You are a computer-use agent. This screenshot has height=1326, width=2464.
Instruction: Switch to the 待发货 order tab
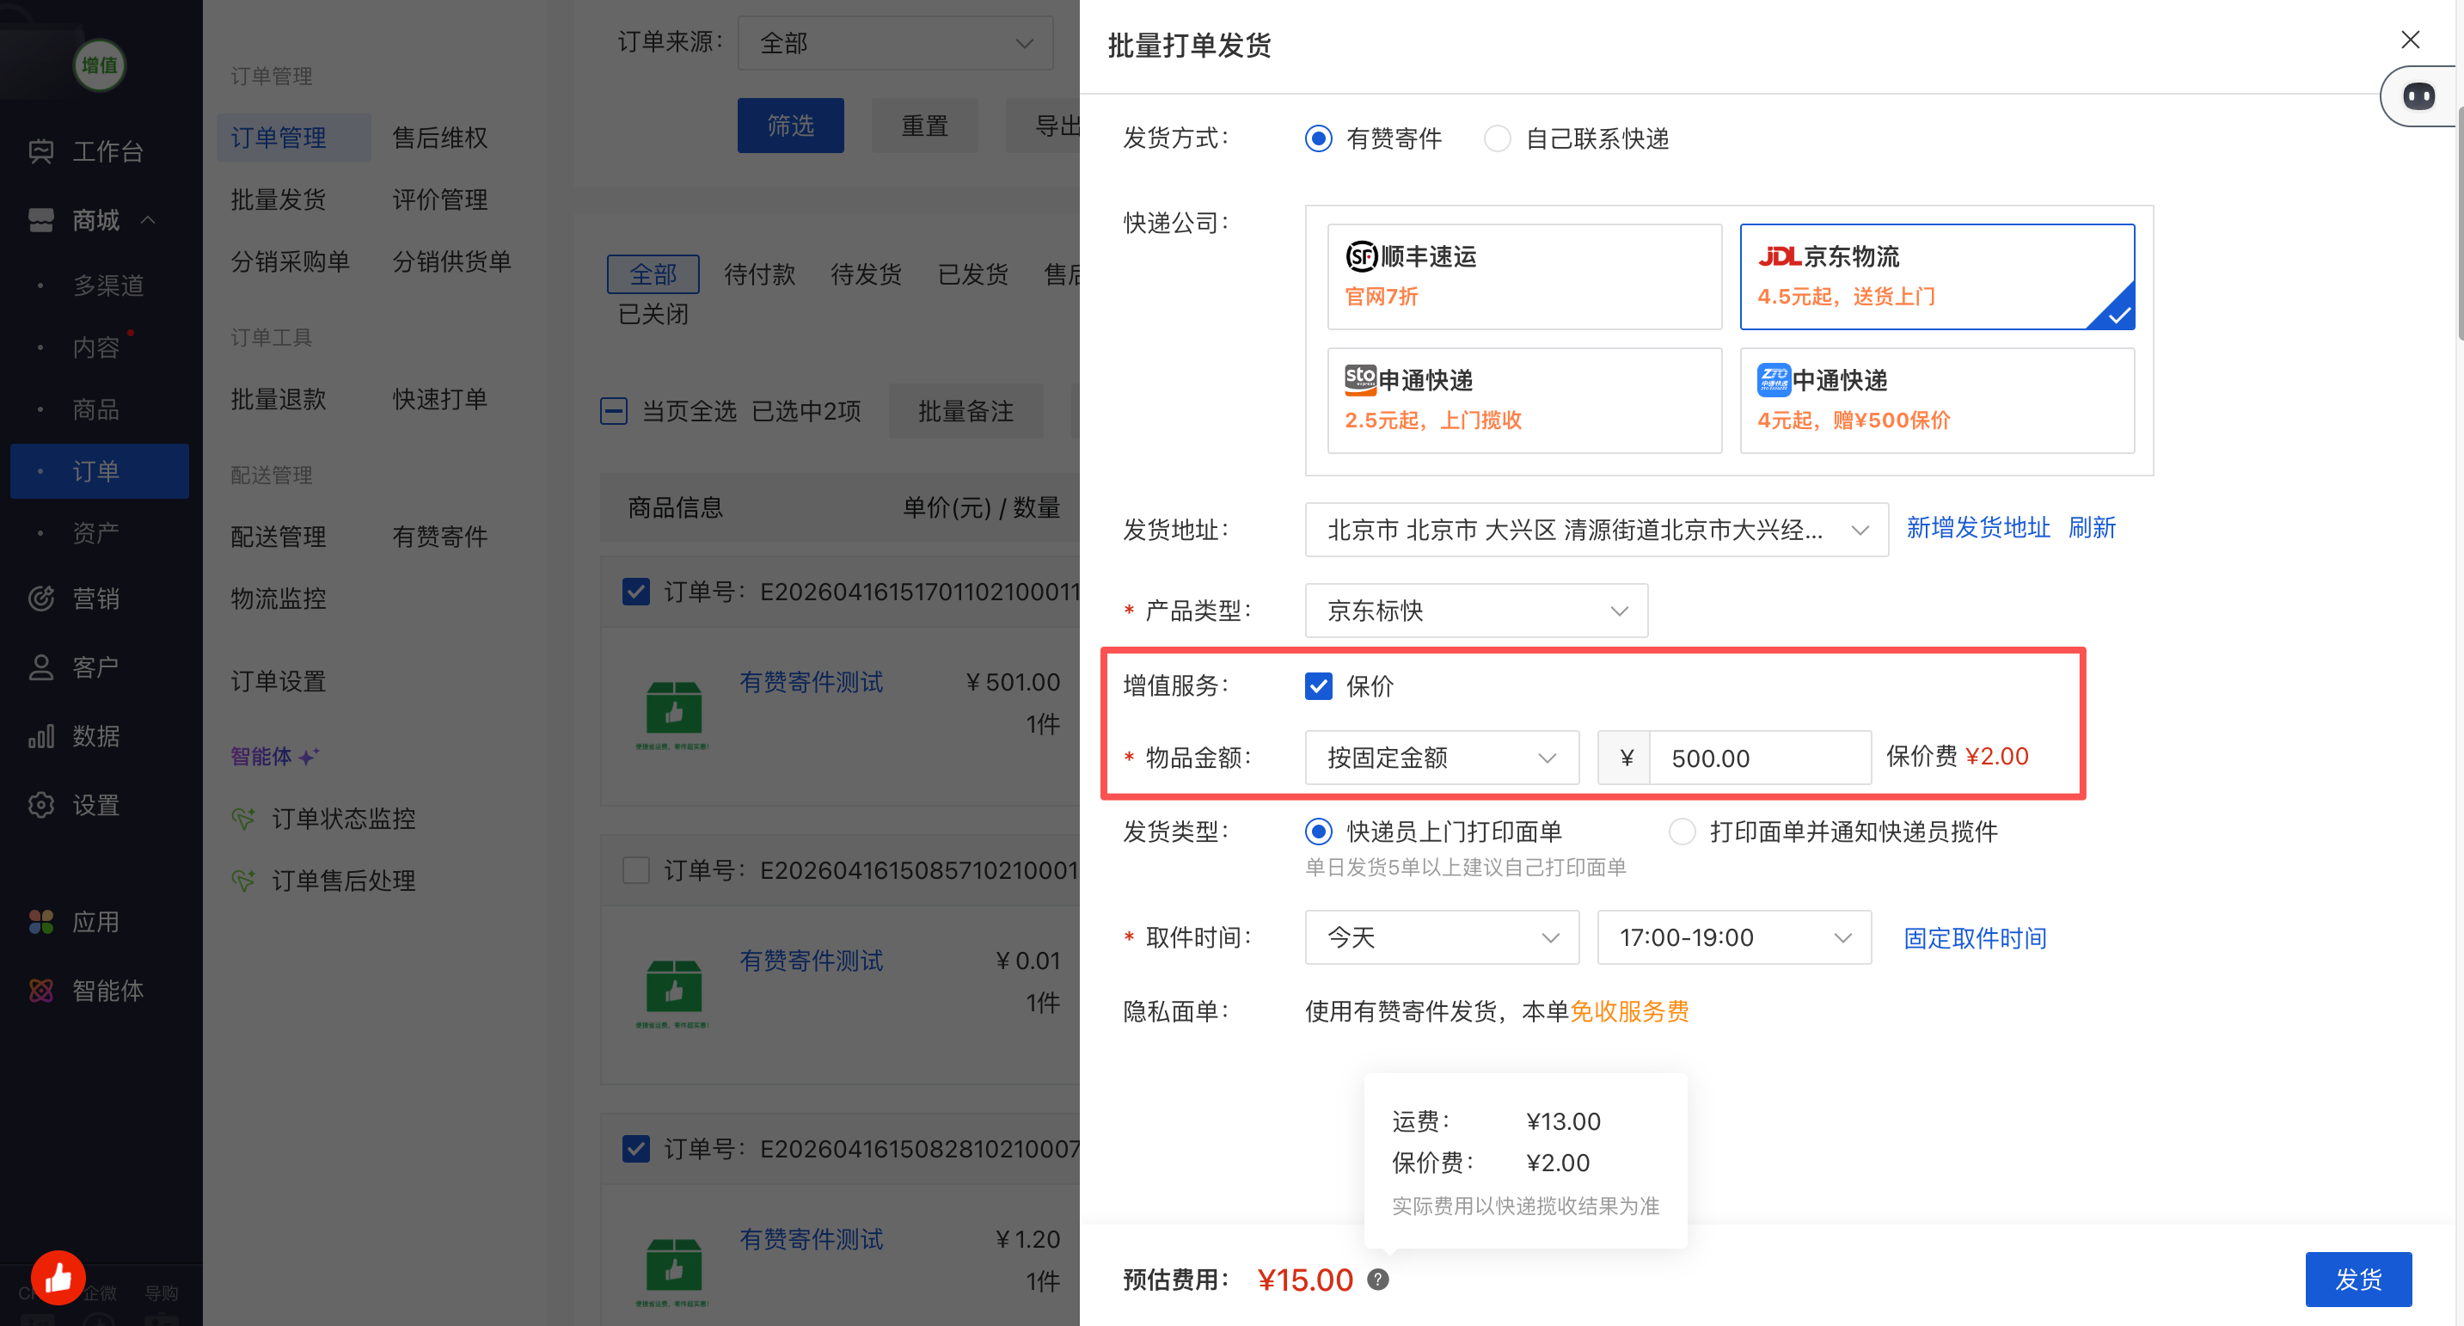(866, 274)
